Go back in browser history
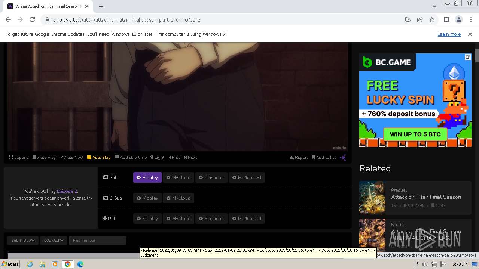Viewport: 479px width, 269px height. [8, 19]
